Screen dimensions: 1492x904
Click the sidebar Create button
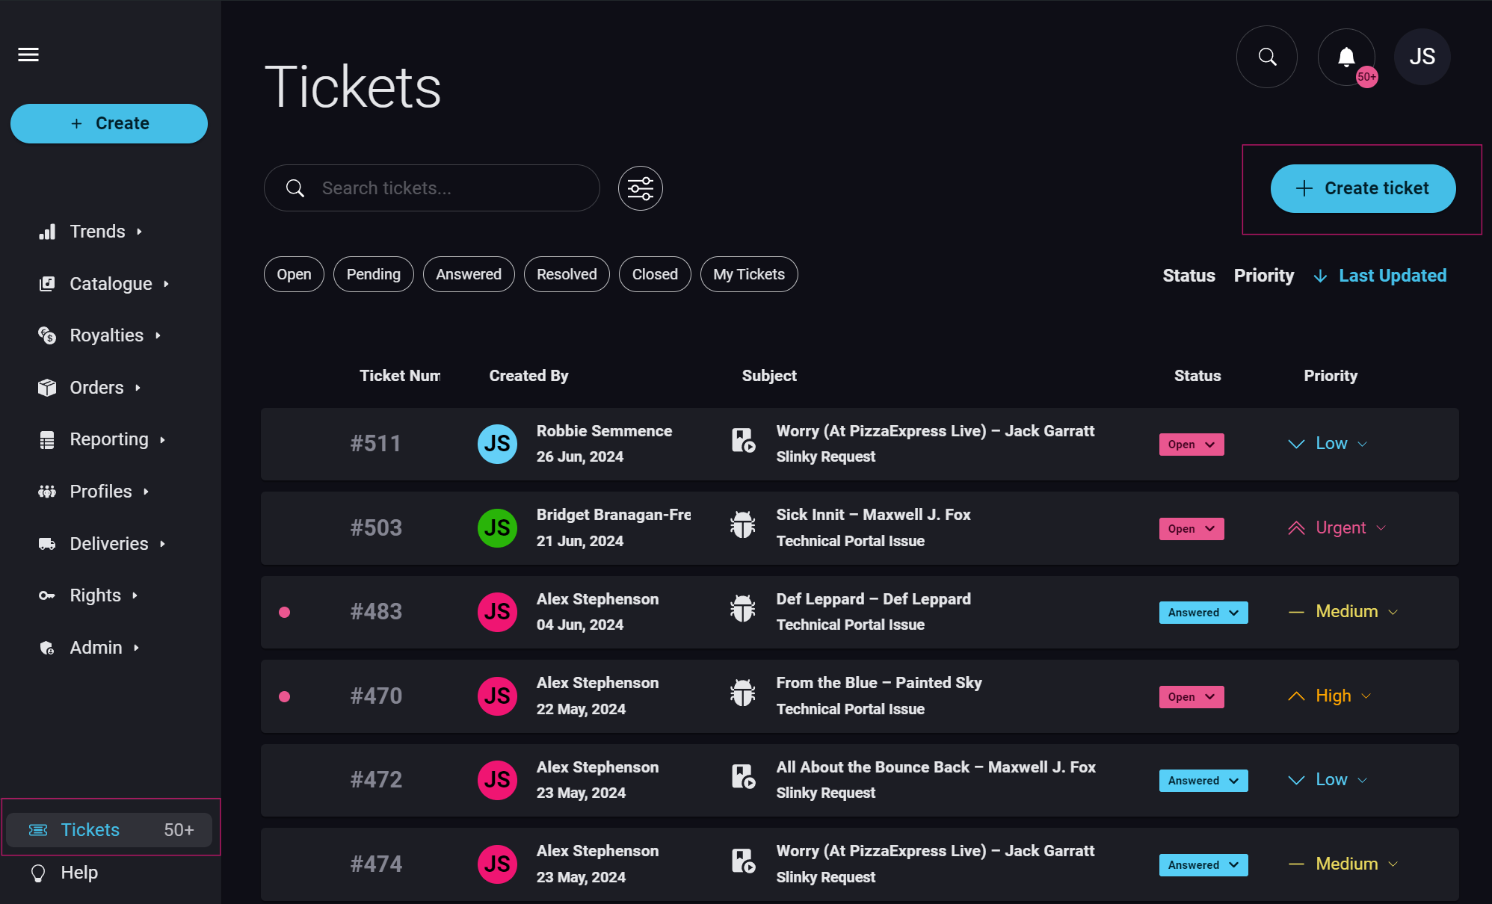[109, 123]
